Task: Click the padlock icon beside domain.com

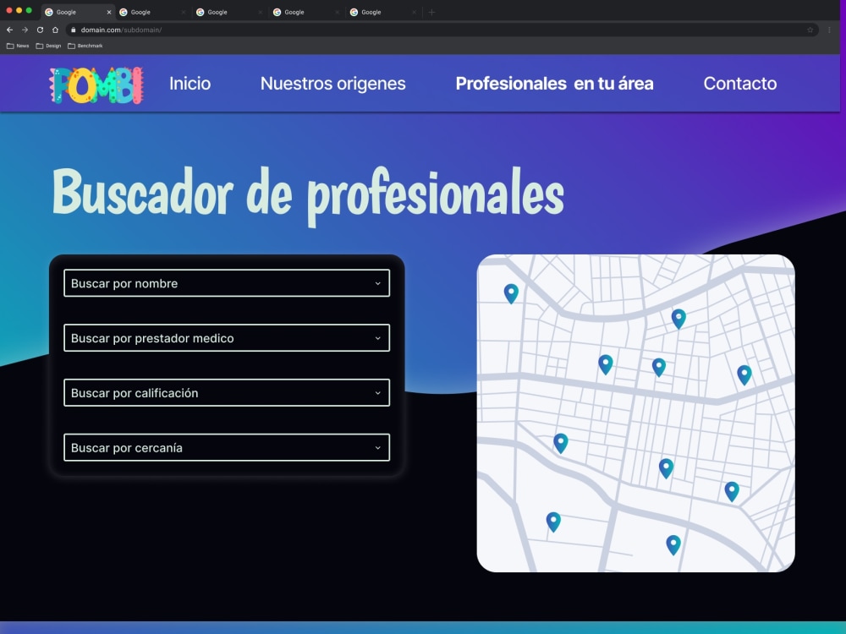Action: 74,30
